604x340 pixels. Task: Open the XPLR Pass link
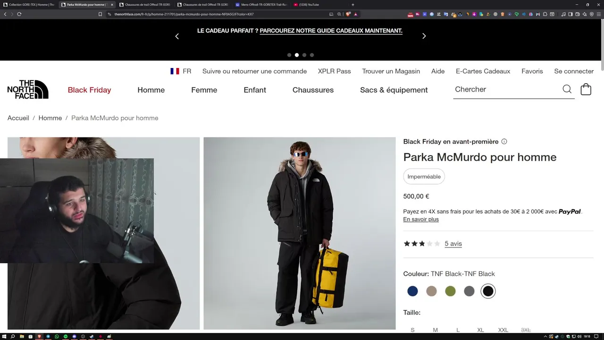pos(334,71)
